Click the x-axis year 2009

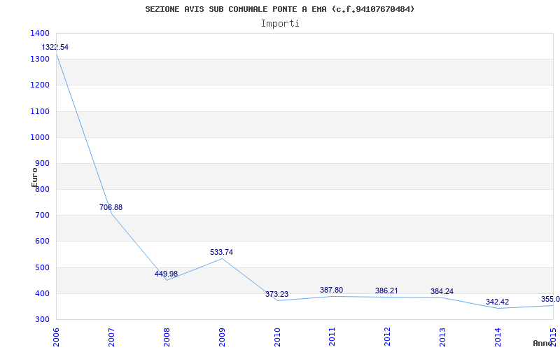tap(222, 337)
